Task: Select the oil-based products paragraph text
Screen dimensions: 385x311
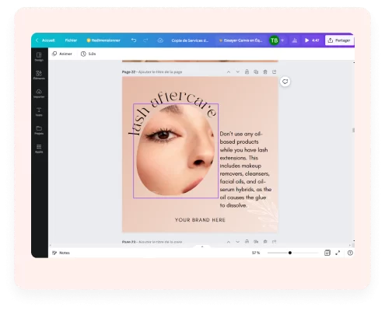Action: tap(246, 169)
